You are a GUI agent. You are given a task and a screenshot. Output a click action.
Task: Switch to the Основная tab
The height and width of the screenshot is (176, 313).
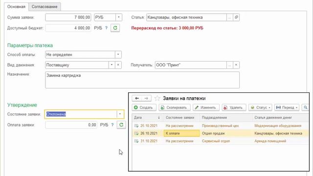pos(16,6)
